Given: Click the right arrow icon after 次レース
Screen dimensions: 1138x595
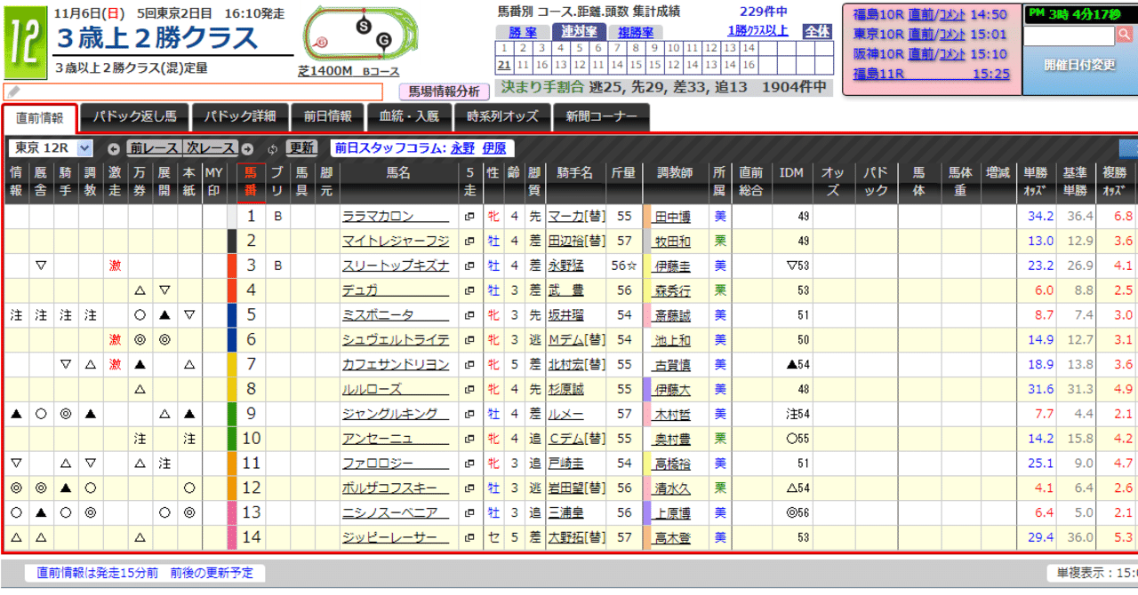Looking at the screenshot, I should coord(247,148).
